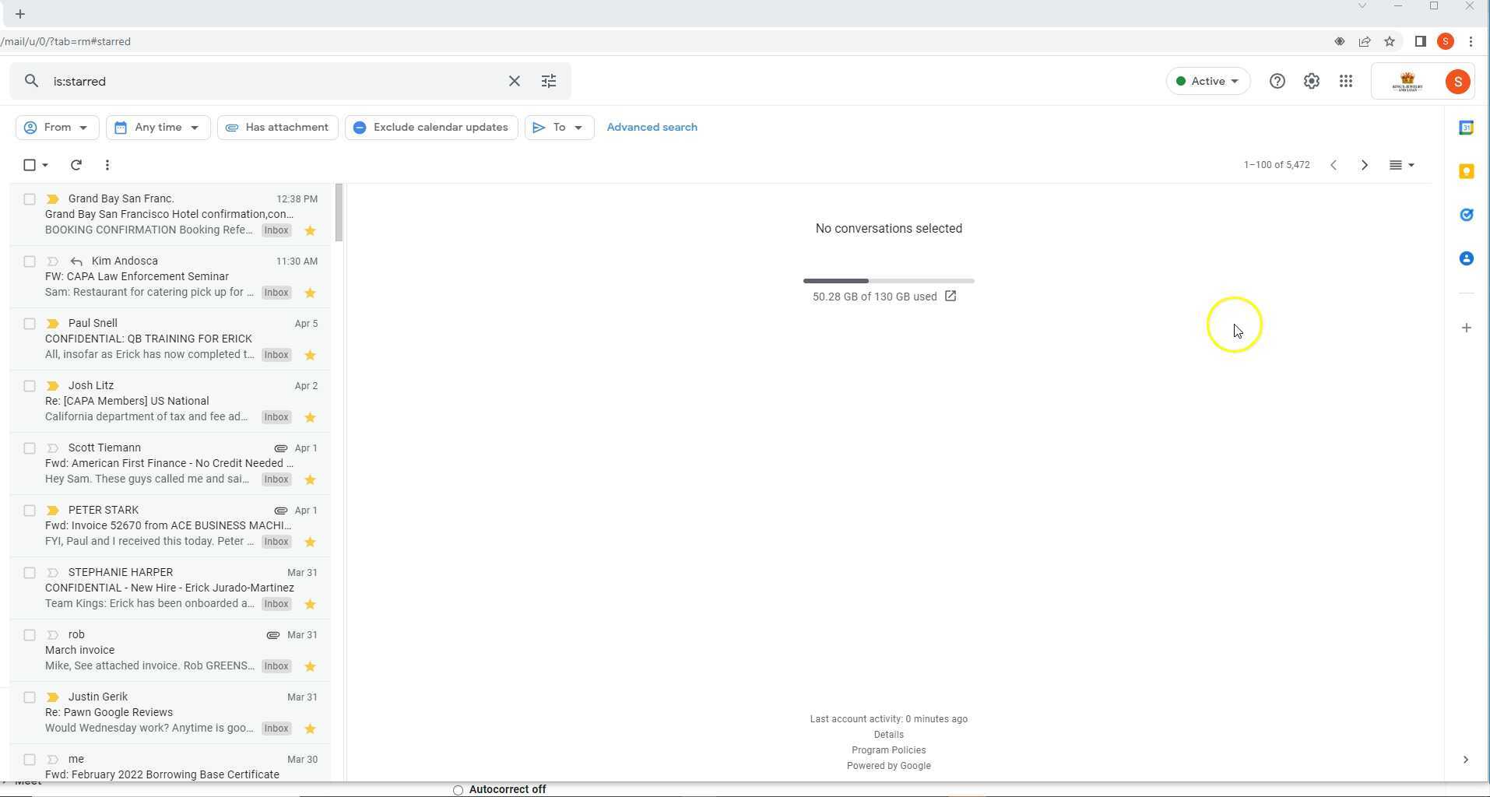Open the Any time filter dropdown
Screen dimensions: 1490x797
[x=157, y=127]
